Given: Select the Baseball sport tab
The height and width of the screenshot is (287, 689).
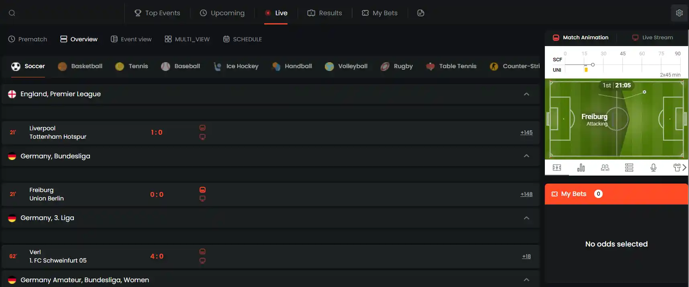Looking at the screenshot, I should (x=180, y=66).
